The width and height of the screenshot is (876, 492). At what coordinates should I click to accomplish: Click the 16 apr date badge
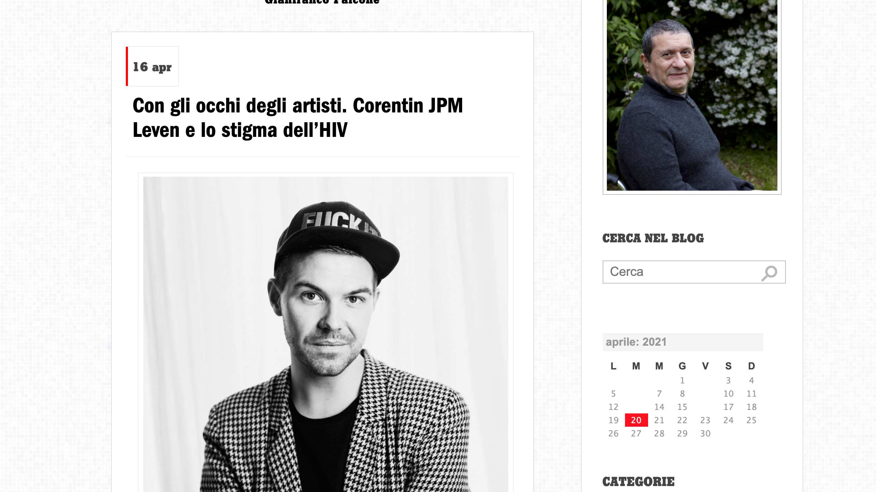click(152, 66)
